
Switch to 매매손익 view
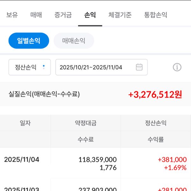(74, 41)
